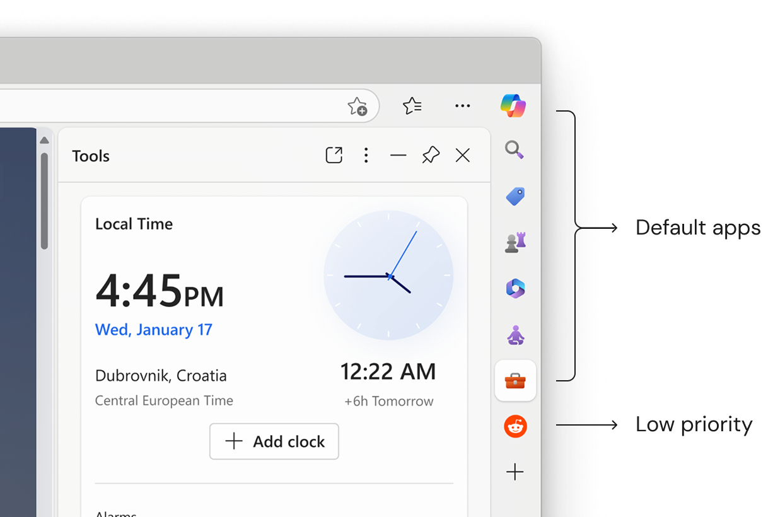Open browser Settings and more menu
773x517 pixels.
(x=463, y=106)
